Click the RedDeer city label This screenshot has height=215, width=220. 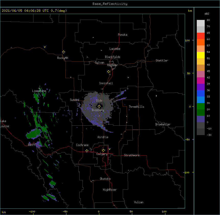[x=112, y=65]
